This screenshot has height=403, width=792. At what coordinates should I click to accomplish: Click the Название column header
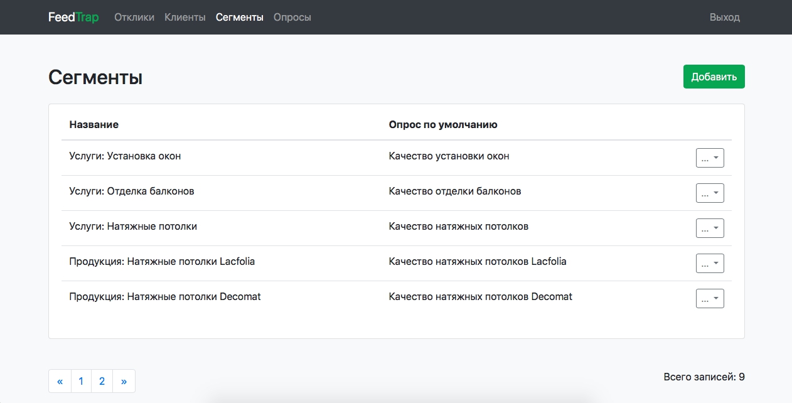[94, 124]
